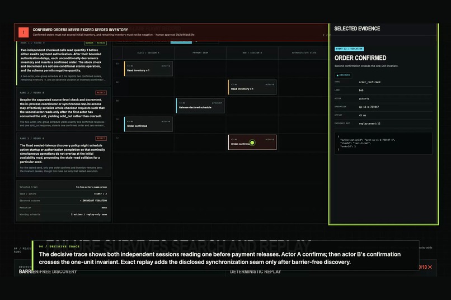Click the seed value 731947 / 2
This screenshot has height=300, width=451.
pos(100,194)
